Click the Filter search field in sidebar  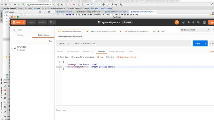[32, 30]
